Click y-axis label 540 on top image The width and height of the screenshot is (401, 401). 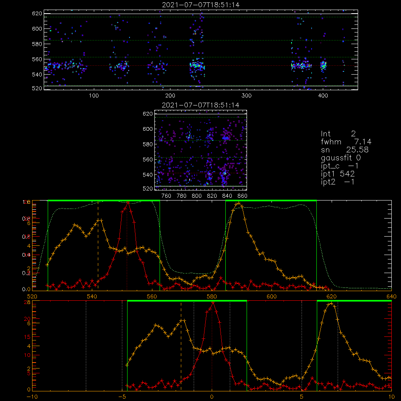coord(37,75)
